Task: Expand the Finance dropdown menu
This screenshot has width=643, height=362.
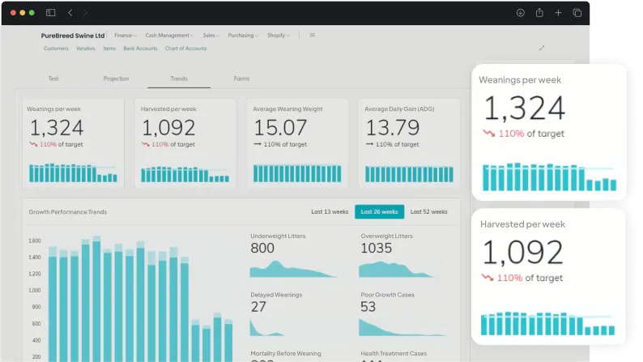Action: [126, 36]
